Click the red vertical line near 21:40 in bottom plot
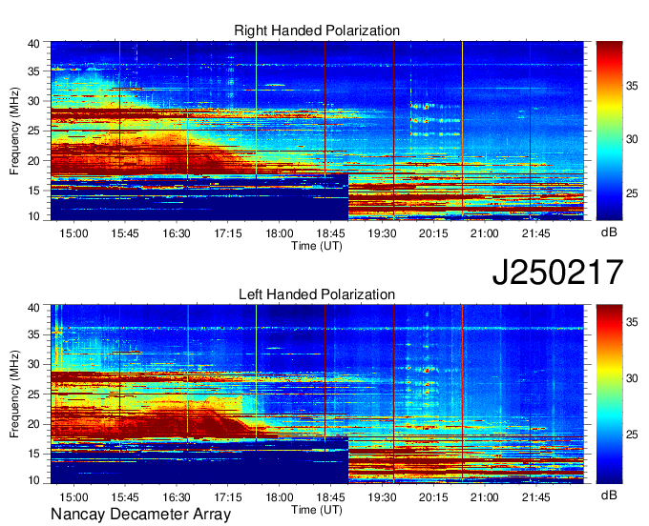This screenshot has height=526, width=649. [x=531, y=393]
